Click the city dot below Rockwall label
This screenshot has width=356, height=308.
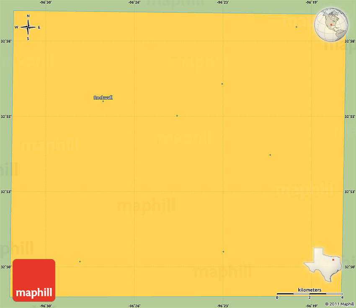(x=103, y=101)
